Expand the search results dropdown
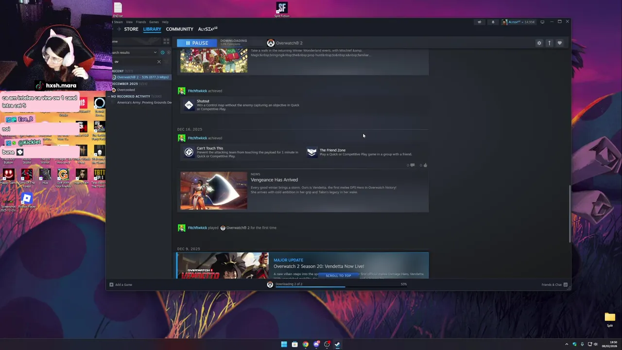This screenshot has width=622, height=350. 155,52
